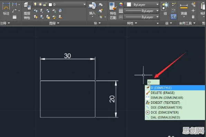Open the edit attributes dropdown arrow
Viewport: 206px width, 137px height.
(x=105, y=17)
